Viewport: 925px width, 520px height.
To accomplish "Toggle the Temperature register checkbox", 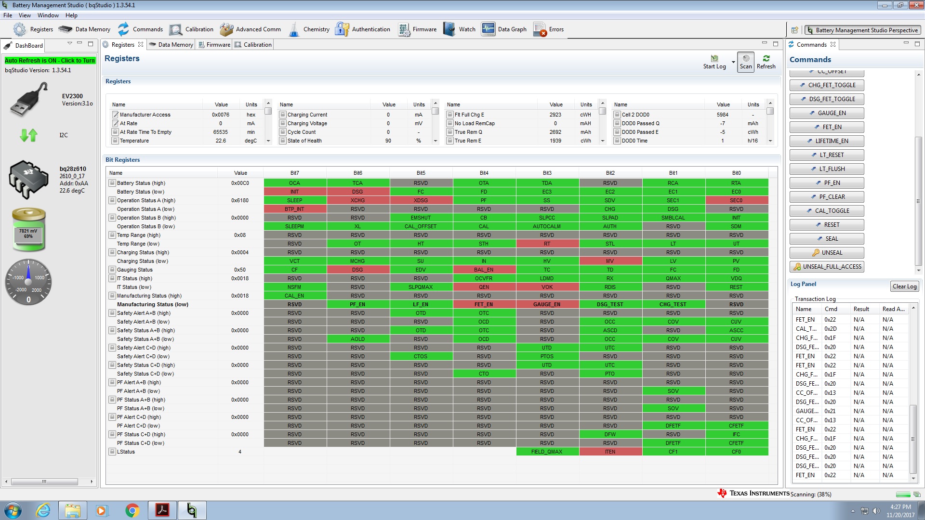I will [115, 141].
